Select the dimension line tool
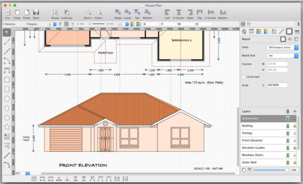 pos(7,155)
